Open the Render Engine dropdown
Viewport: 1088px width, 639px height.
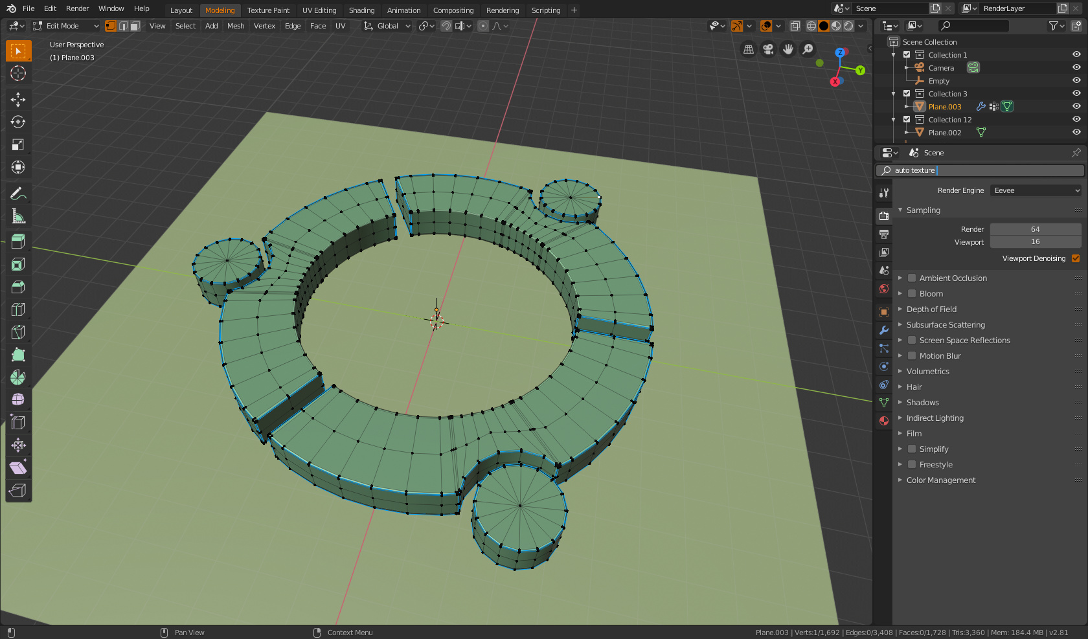click(1035, 190)
